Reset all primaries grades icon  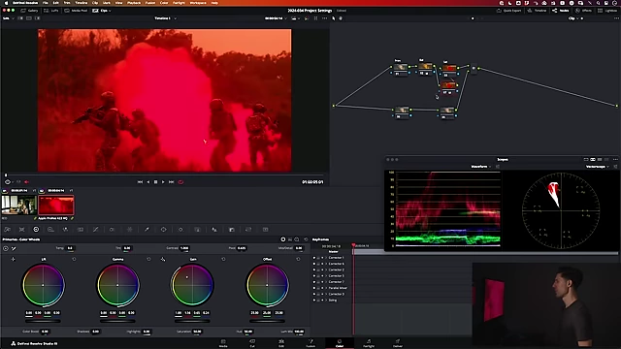click(306, 239)
